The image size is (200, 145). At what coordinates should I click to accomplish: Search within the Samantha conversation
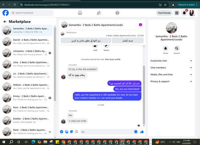177,48
